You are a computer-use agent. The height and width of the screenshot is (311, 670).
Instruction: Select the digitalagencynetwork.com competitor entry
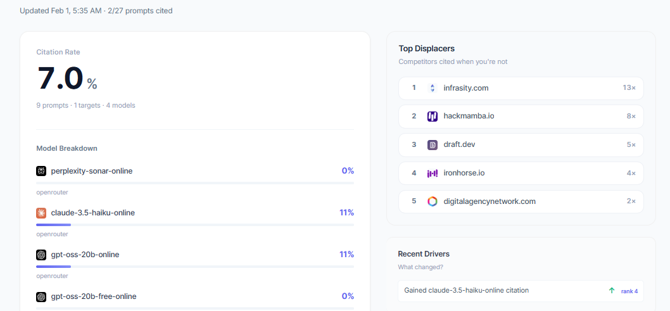(x=521, y=201)
